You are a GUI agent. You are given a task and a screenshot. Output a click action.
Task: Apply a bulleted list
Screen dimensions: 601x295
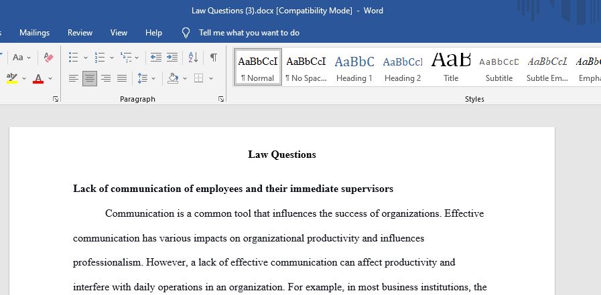[74, 58]
